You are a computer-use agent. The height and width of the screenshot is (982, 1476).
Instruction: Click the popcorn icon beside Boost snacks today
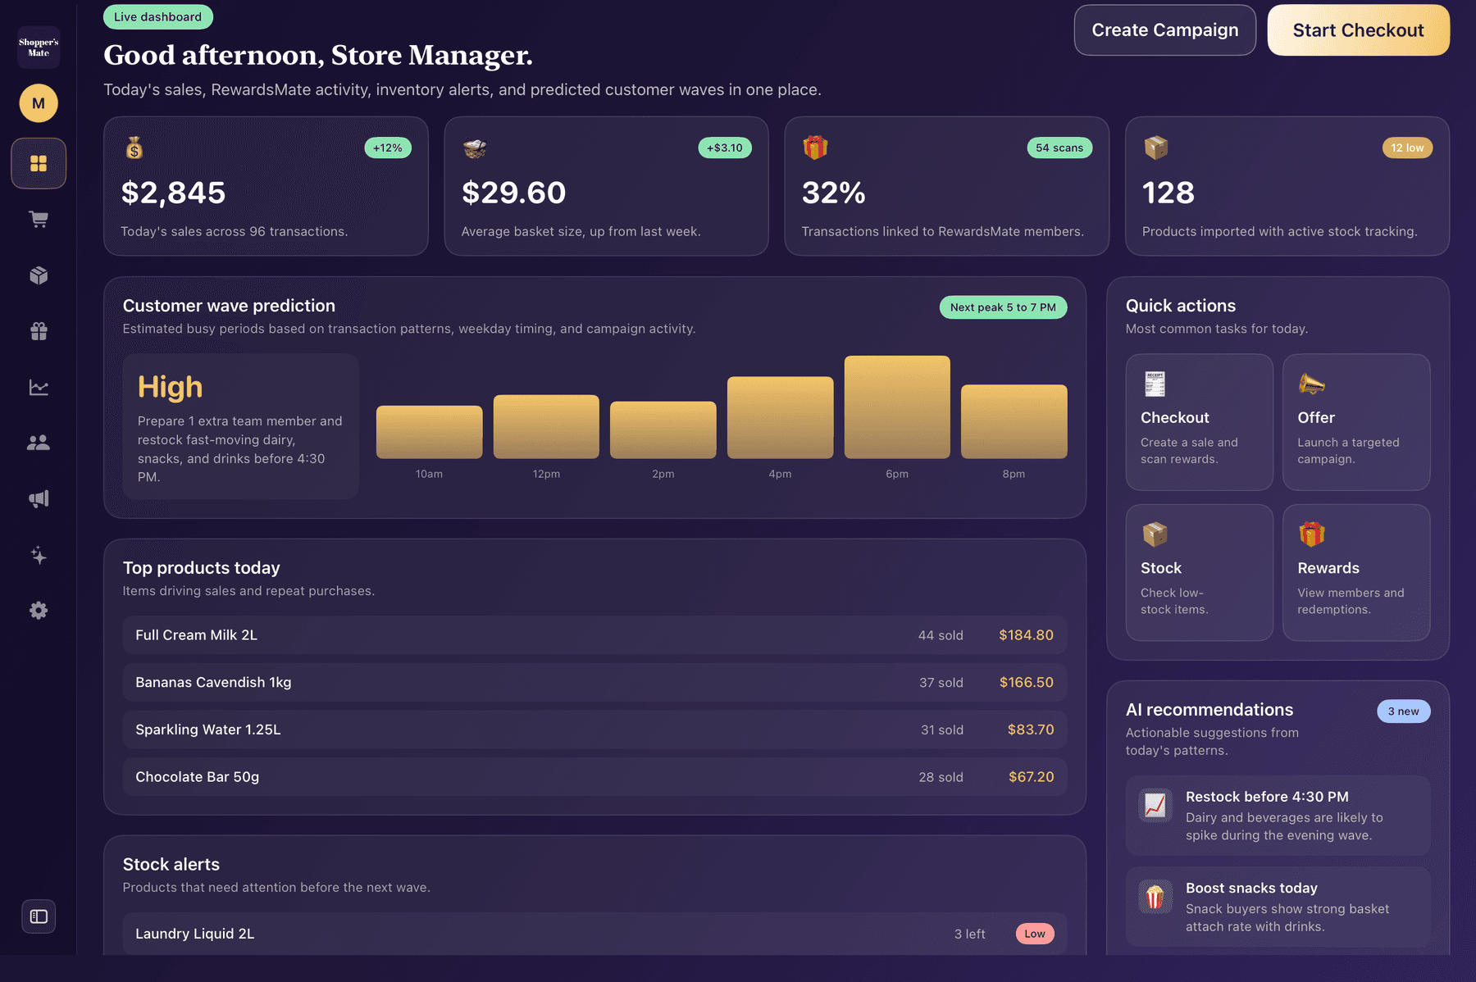1155,897
